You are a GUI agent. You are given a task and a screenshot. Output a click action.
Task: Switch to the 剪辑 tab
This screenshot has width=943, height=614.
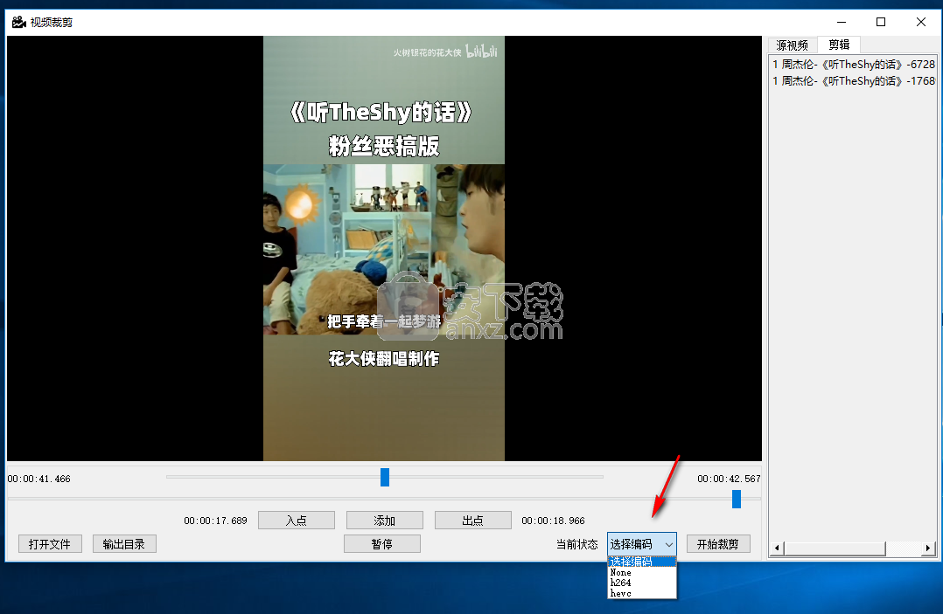(839, 45)
